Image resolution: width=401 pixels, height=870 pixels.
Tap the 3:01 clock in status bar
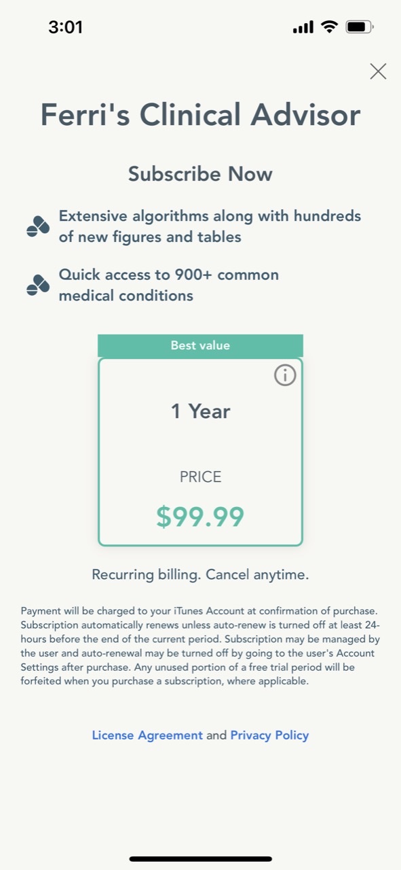[65, 27]
